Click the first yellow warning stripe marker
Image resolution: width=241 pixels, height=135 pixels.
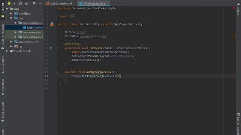[234, 34]
